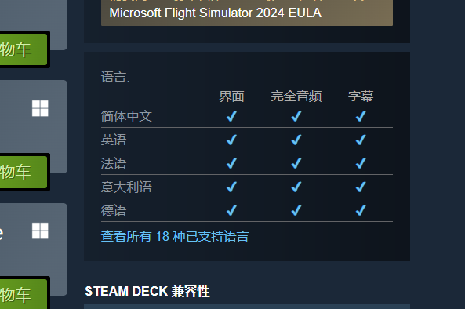Click the 意大利语 界面 checkmark
465x309 pixels.
point(231,187)
